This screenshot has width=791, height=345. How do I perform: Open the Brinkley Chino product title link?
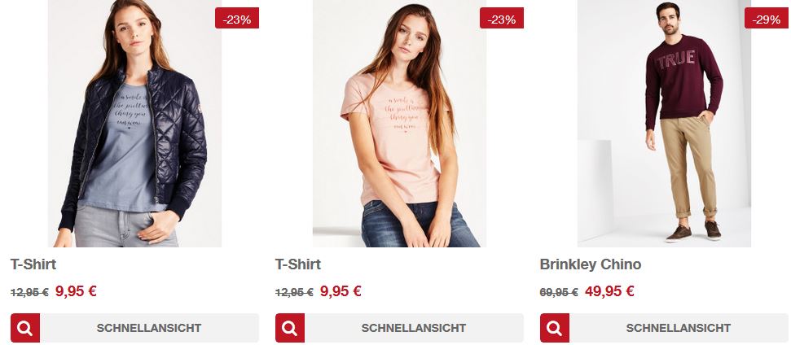coord(591,264)
